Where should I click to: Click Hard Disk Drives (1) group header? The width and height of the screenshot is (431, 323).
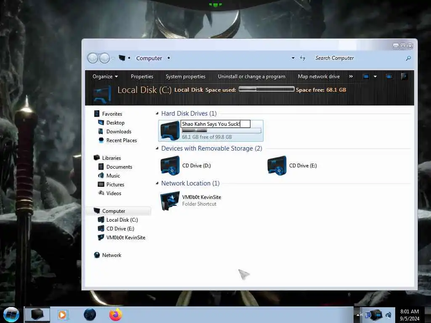[189, 114]
